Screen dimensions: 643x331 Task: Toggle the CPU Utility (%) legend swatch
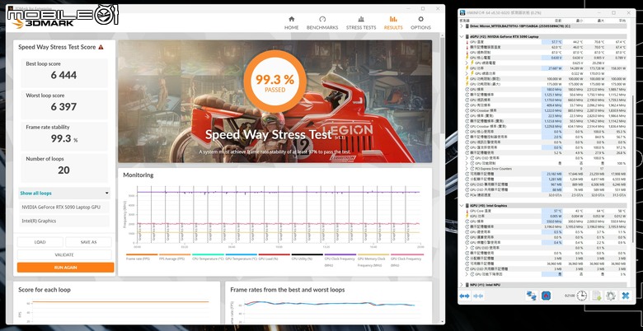[307, 254]
